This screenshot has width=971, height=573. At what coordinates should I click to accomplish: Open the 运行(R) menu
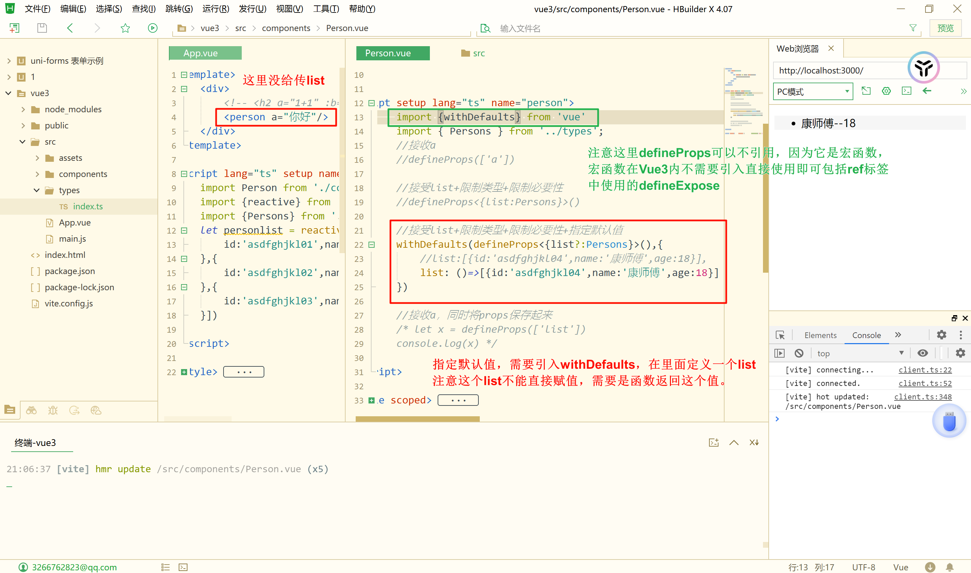click(215, 8)
